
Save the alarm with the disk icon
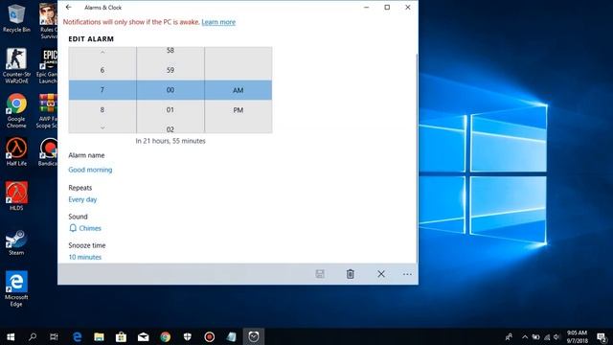click(320, 274)
